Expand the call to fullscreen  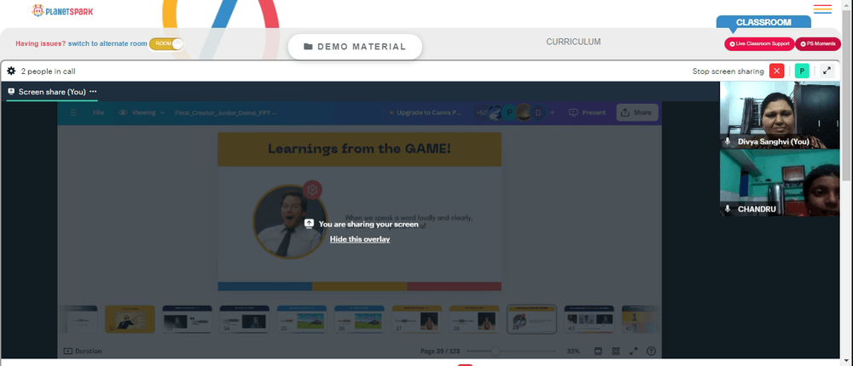(x=827, y=71)
